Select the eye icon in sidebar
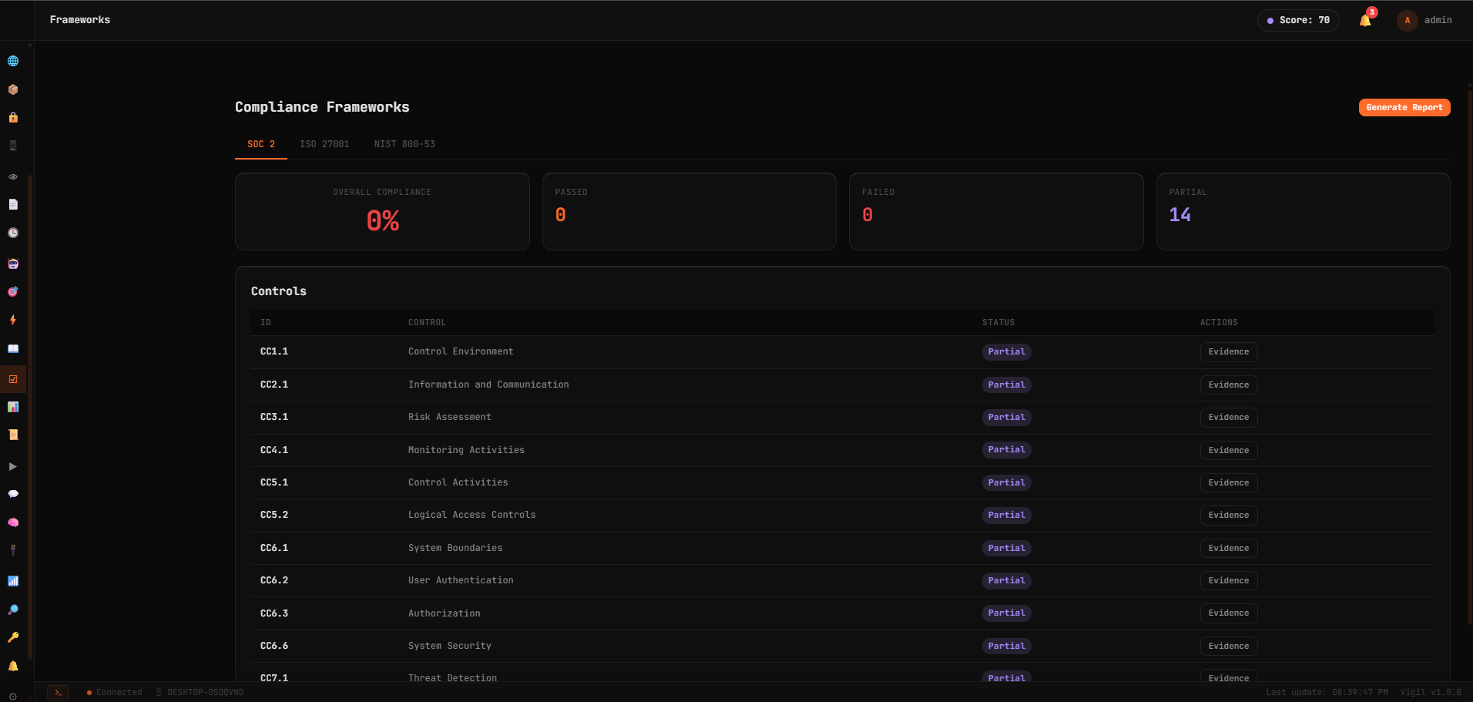Image resolution: width=1473 pixels, height=702 pixels. point(13,176)
